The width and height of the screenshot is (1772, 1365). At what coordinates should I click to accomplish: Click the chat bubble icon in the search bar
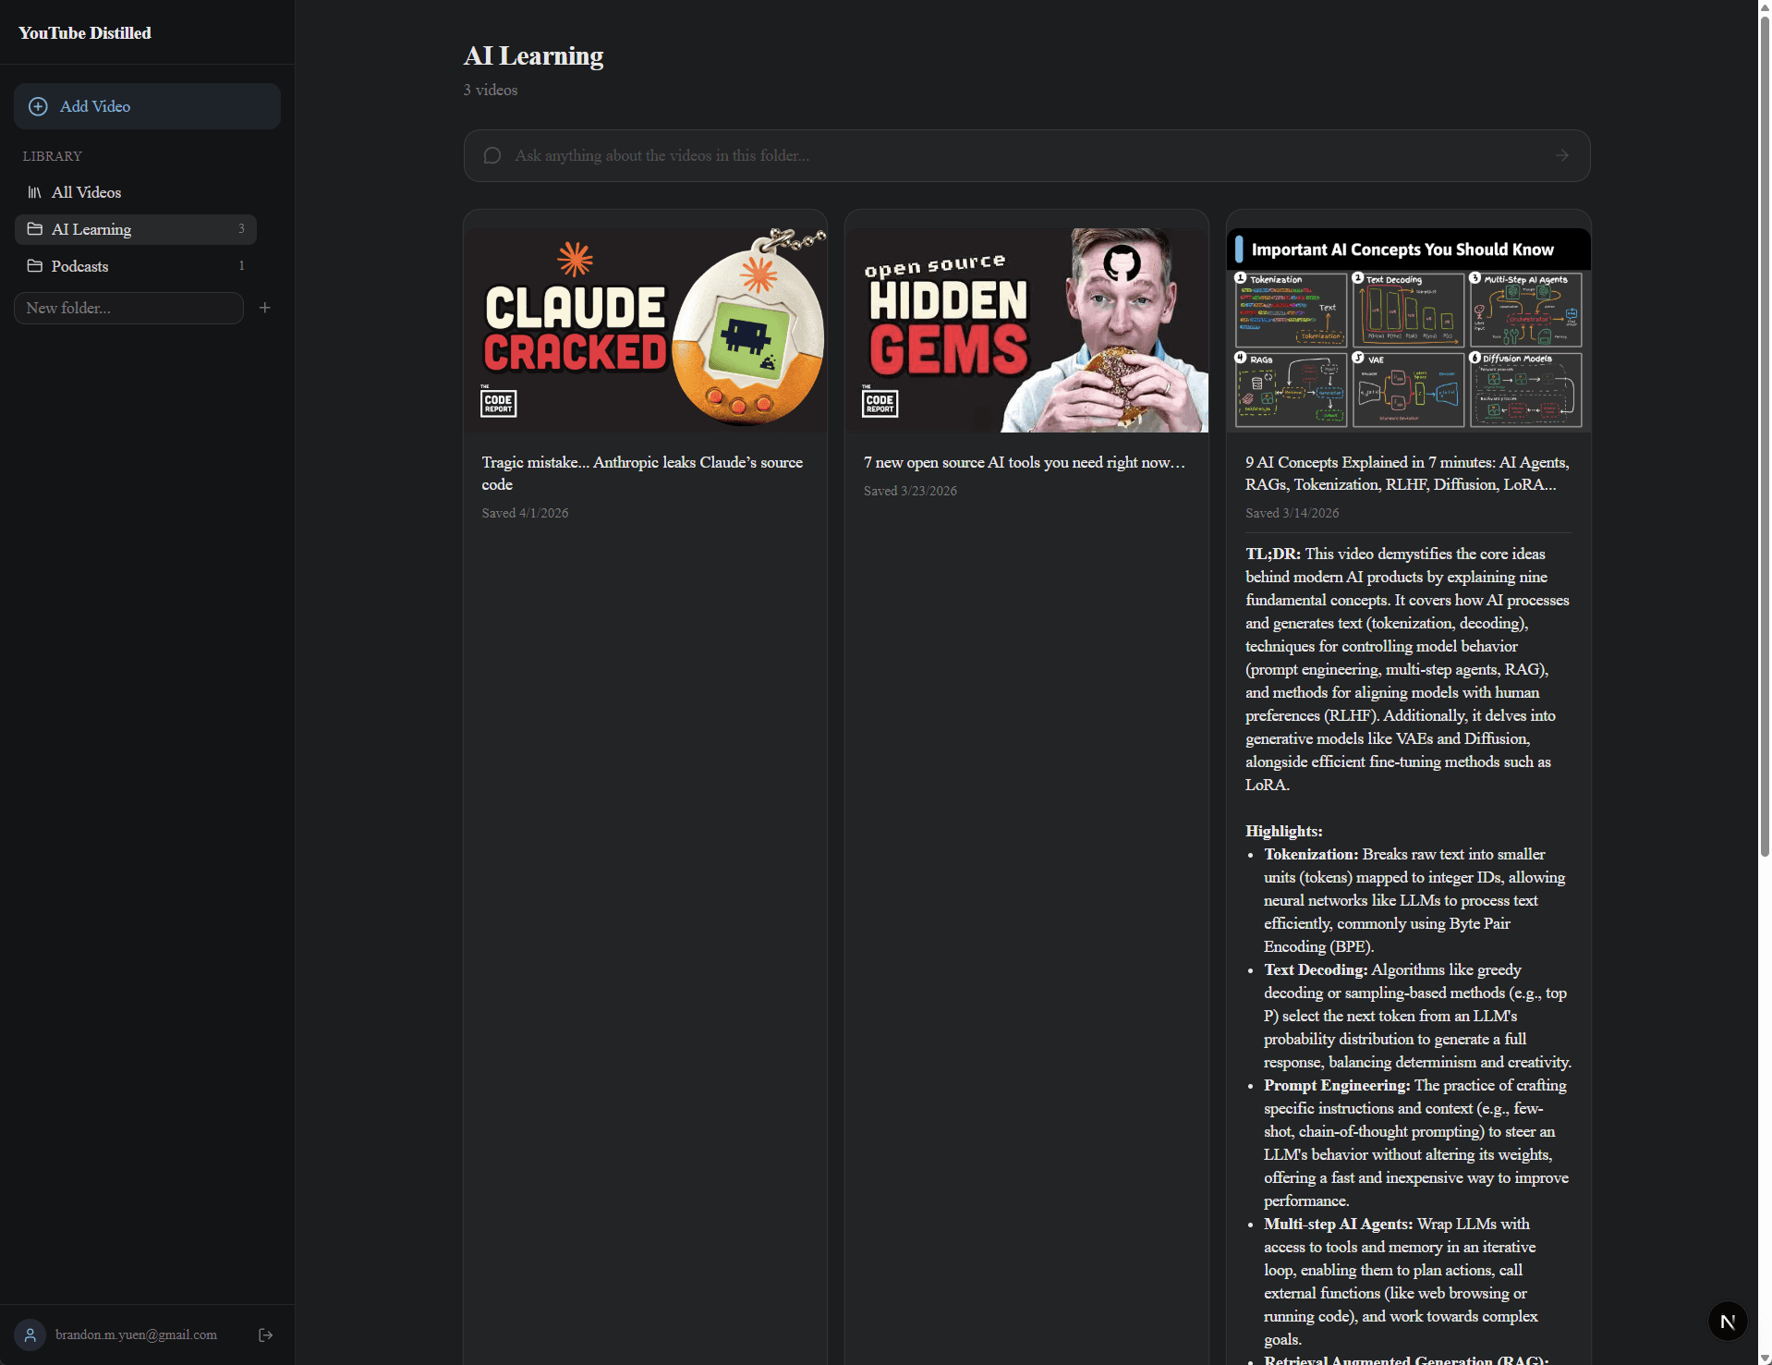pyautogui.click(x=492, y=155)
